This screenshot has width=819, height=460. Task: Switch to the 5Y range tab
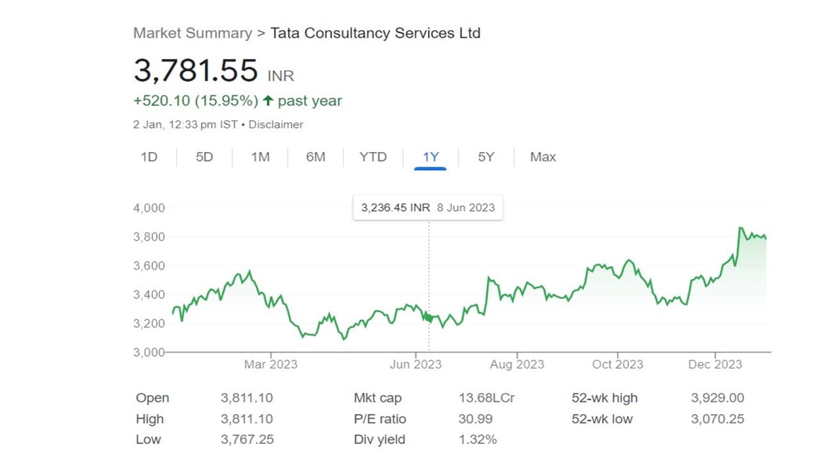[486, 157]
